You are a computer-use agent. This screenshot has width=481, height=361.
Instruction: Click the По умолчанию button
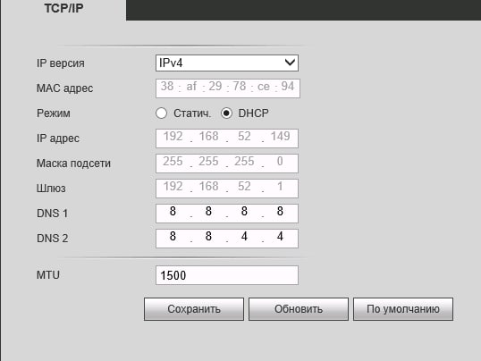(x=403, y=309)
